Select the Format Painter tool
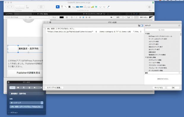 coord(108,7)
